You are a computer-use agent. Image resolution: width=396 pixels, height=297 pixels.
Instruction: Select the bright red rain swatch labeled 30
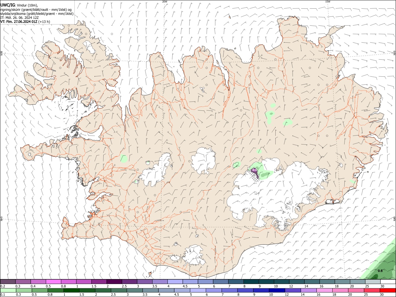(x=388, y=290)
